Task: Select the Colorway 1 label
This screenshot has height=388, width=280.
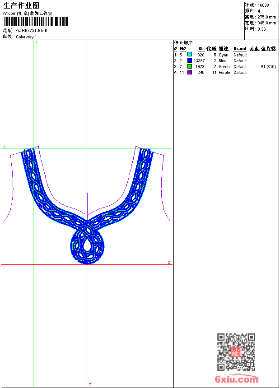Action: [26, 37]
